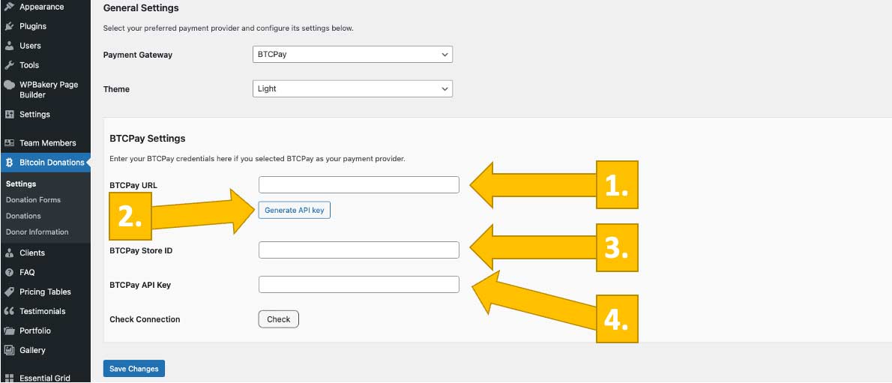This screenshot has width=892, height=383.
Task: Open the Payment Gateway dropdown
Action: pos(352,55)
